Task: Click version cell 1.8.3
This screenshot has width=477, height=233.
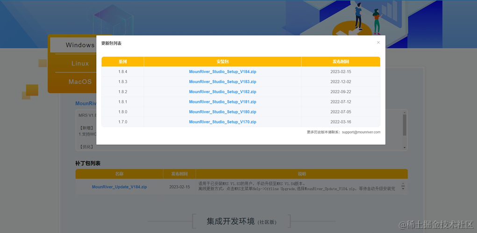Action: pyautogui.click(x=122, y=82)
